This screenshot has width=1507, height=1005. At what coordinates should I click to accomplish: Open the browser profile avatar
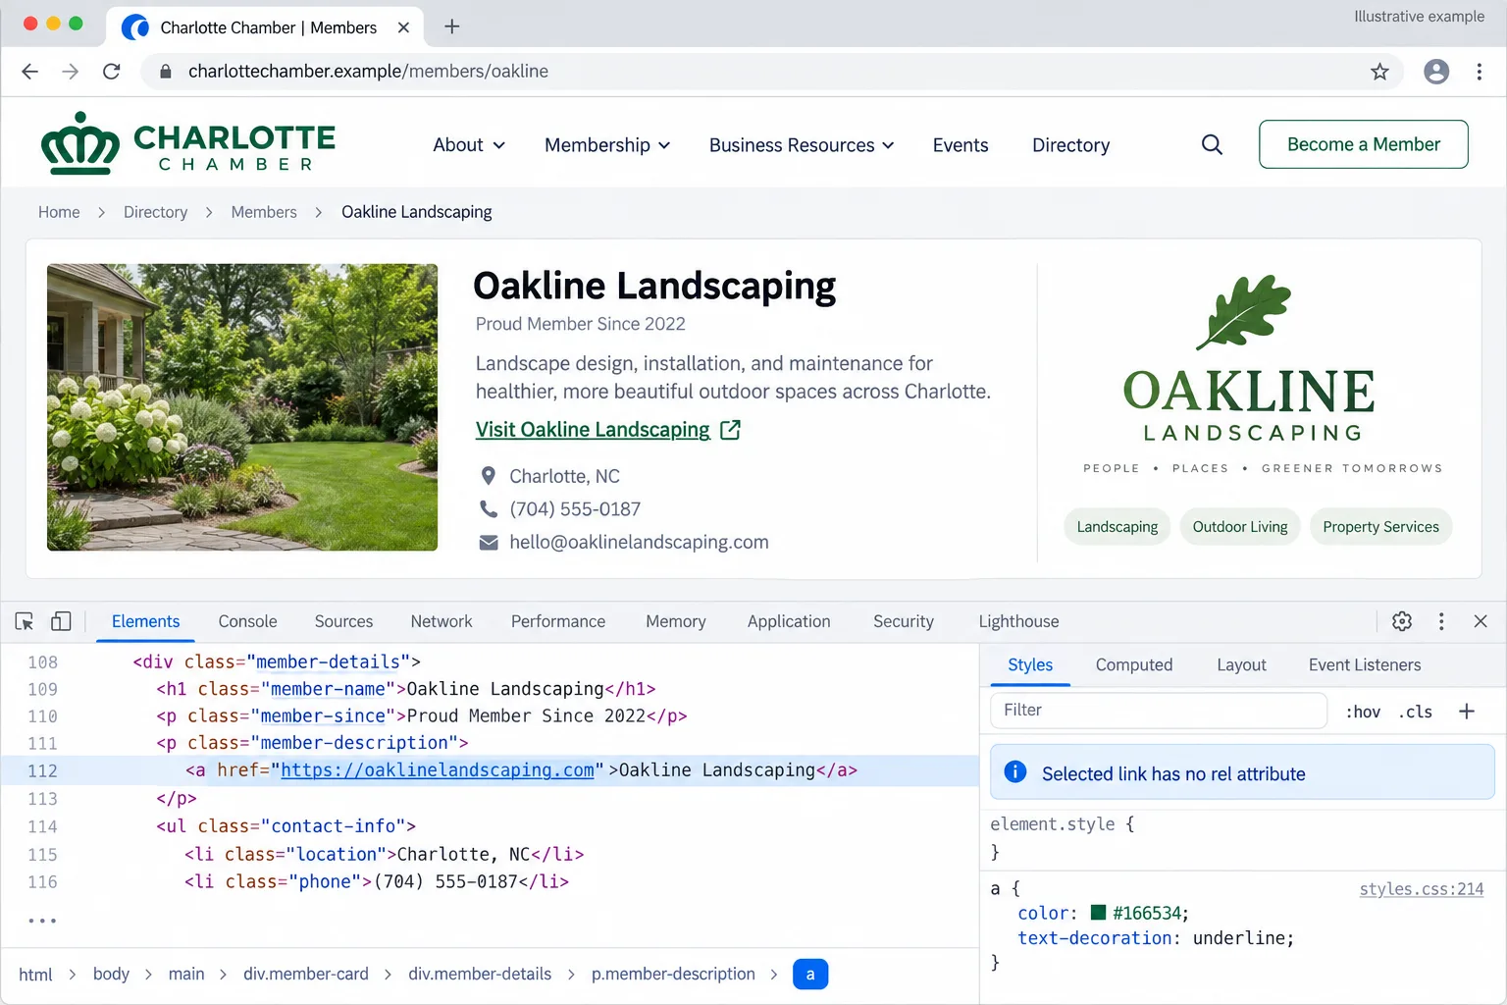pyautogui.click(x=1436, y=72)
